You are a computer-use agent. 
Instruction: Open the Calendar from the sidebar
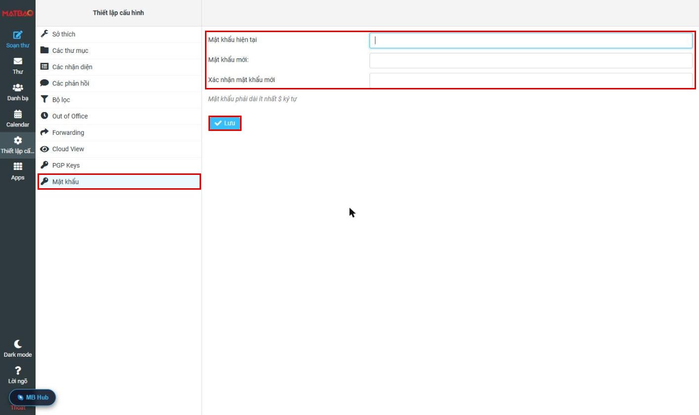pos(18,119)
